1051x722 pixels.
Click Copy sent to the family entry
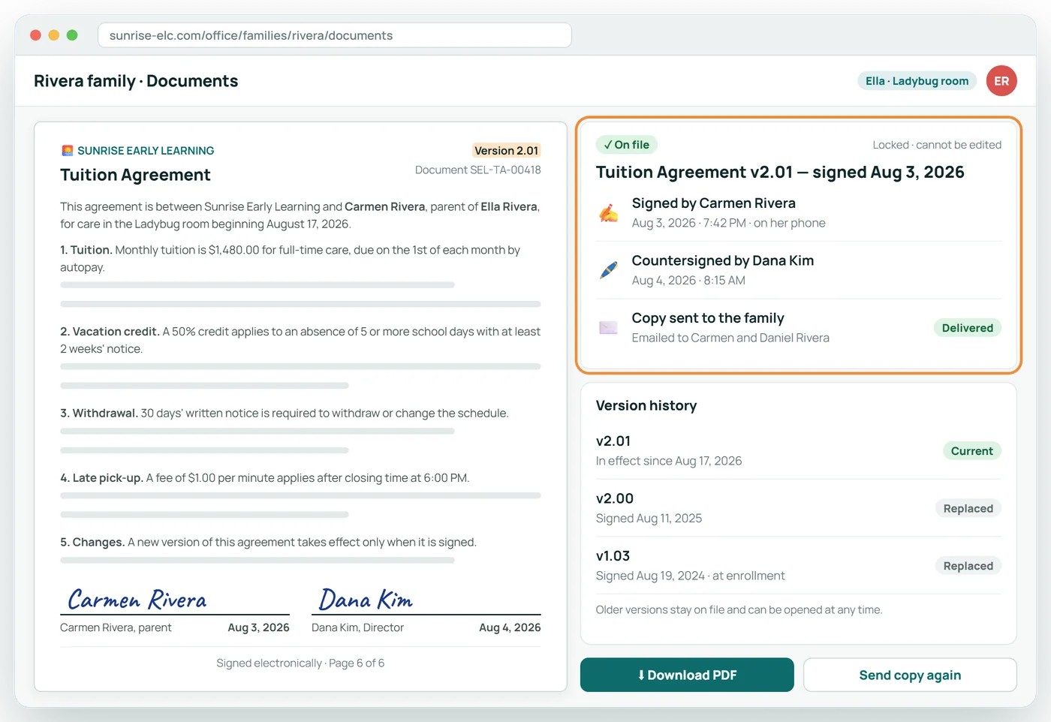coord(799,327)
